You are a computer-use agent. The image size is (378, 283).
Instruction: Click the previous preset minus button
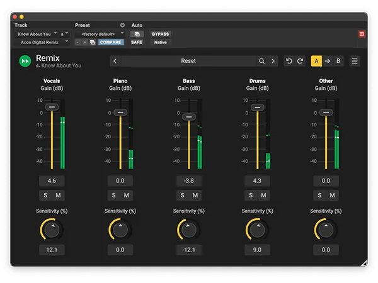tap(77, 42)
